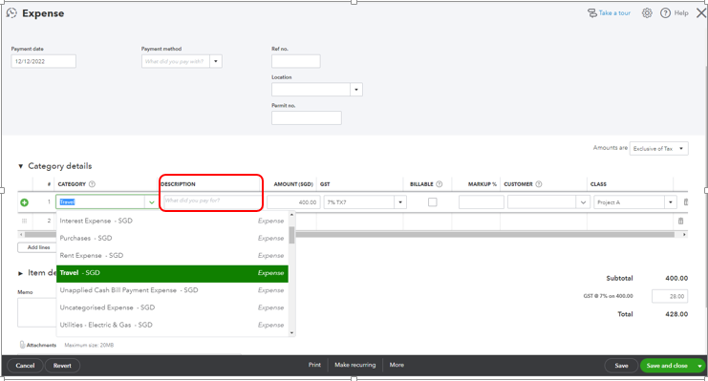
Task: Click the Revert button
Action: pyautogui.click(x=62, y=366)
